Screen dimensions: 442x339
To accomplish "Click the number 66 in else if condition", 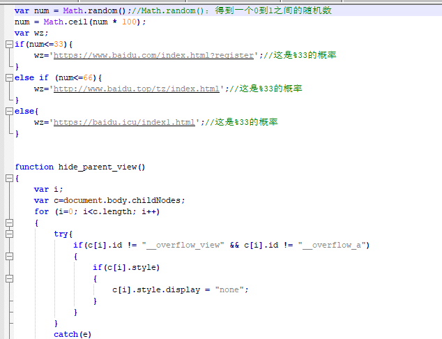I will coord(88,78).
